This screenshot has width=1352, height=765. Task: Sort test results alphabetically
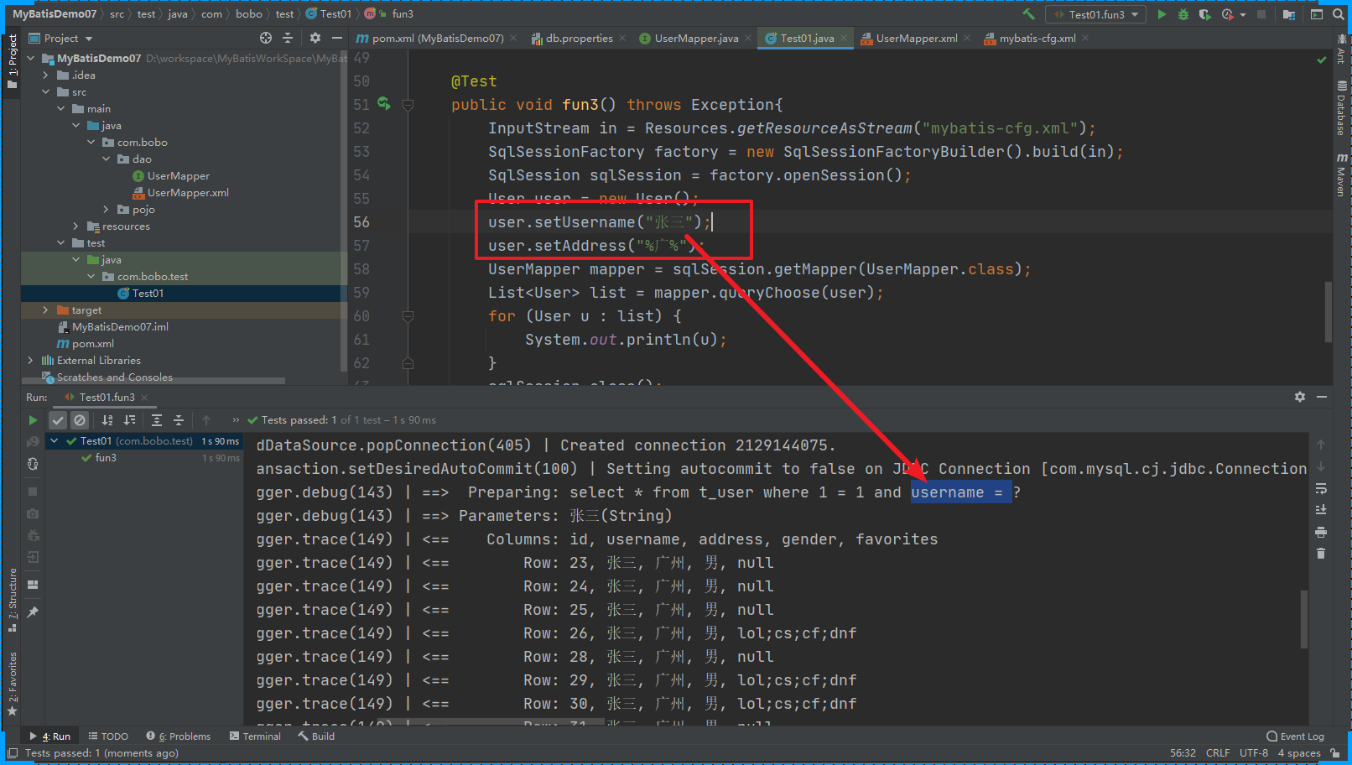(x=107, y=420)
